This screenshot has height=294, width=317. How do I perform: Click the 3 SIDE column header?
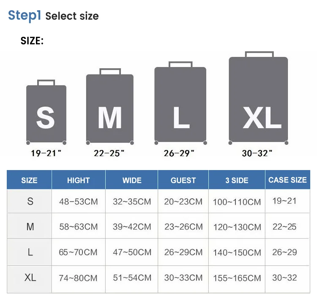point(237,180)
